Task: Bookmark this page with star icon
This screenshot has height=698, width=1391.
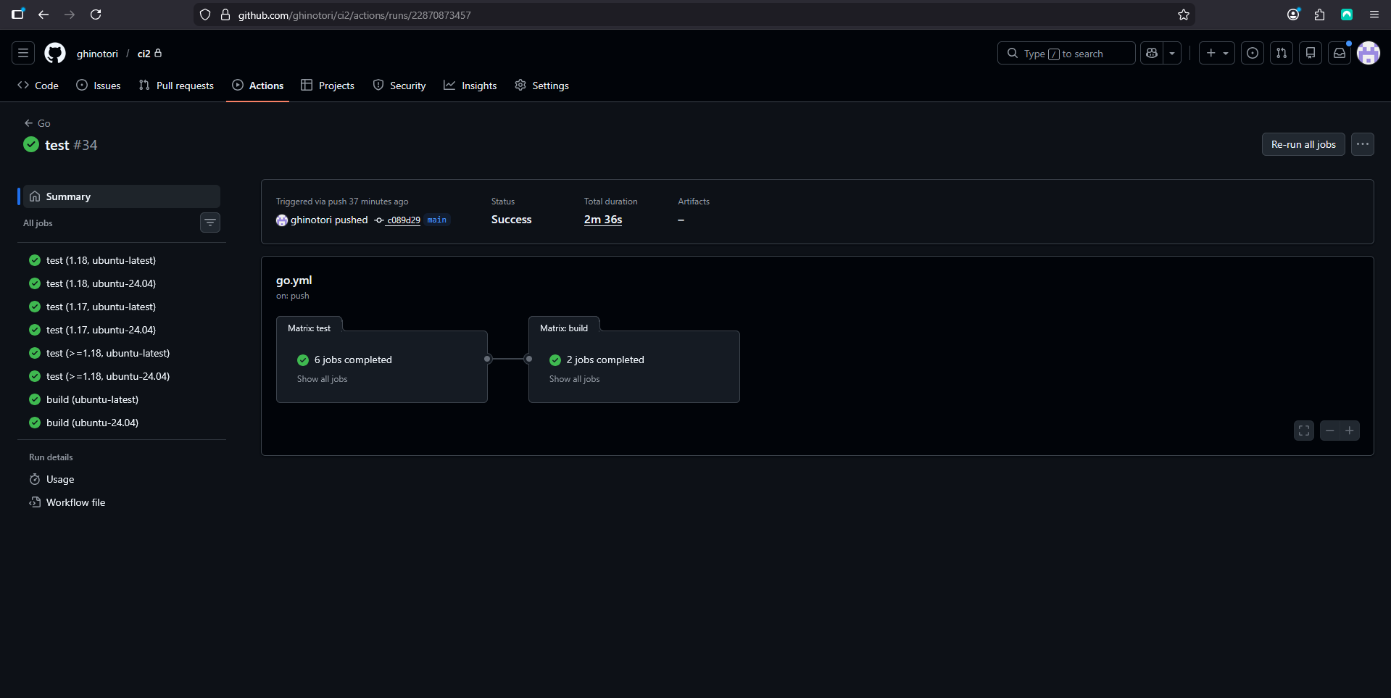Action: pyautogui.click(x=1184, y=14)
